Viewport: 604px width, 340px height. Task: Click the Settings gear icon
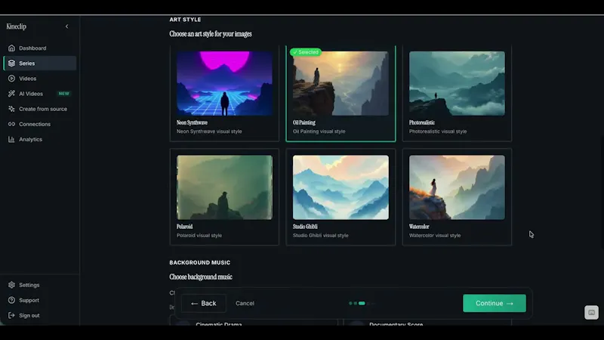(x=11, y=285)
